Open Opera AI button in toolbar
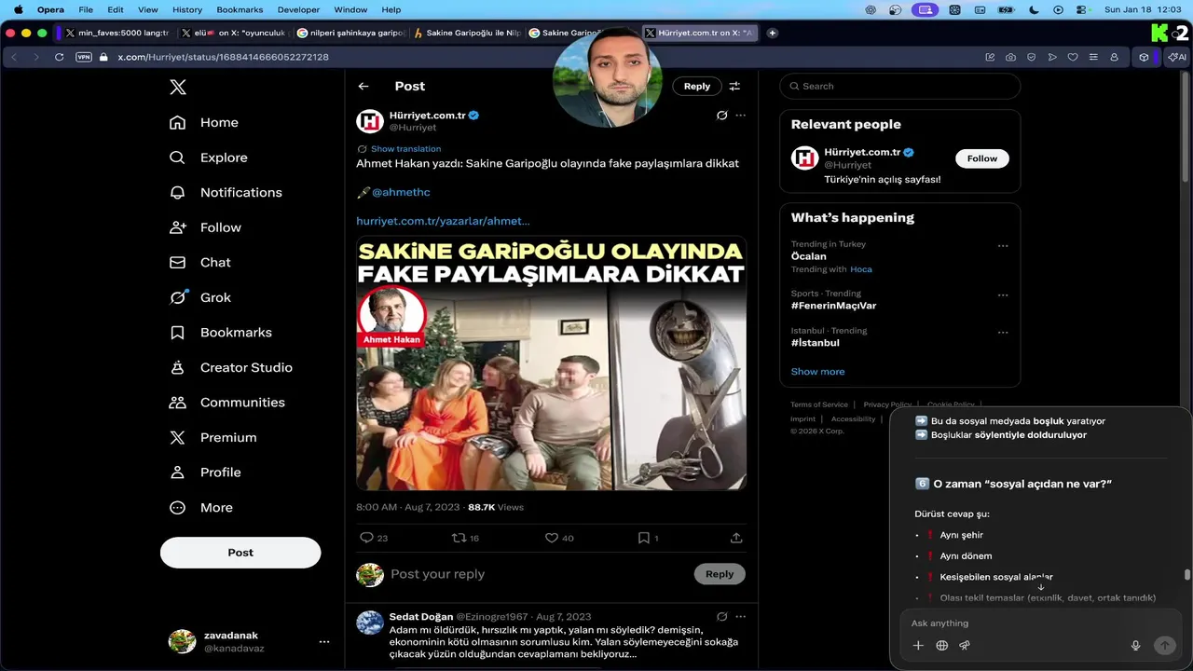Viewport: 1193px width, 671px height. point(1177,57)
